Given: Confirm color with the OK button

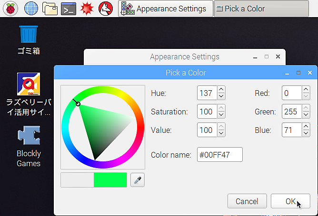Looking at the screenshot, I should (290, 201).
